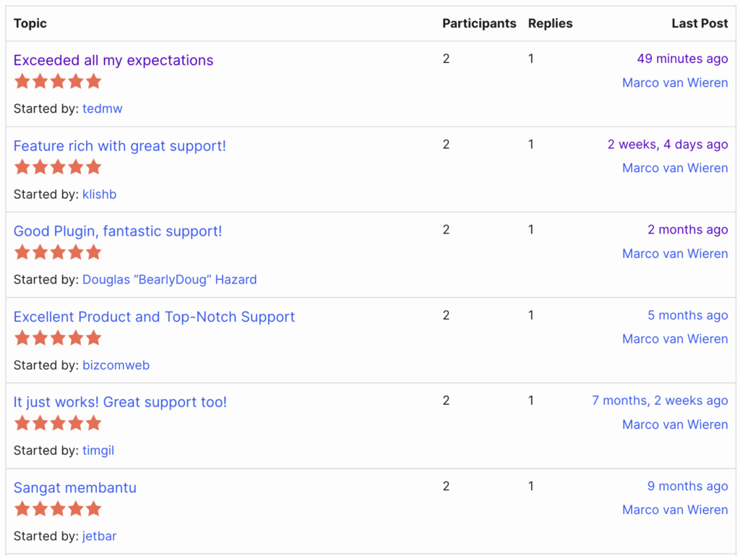Jump to the '5 months ago' last post
This screenshot has height=556, width=740.
click(x=687, y=315)
